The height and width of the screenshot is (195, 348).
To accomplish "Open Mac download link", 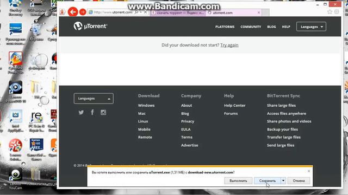I will coord(142,113).
